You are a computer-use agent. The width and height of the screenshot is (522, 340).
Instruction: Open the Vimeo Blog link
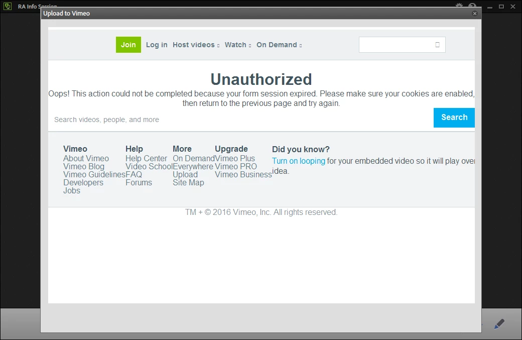[83, 167]
